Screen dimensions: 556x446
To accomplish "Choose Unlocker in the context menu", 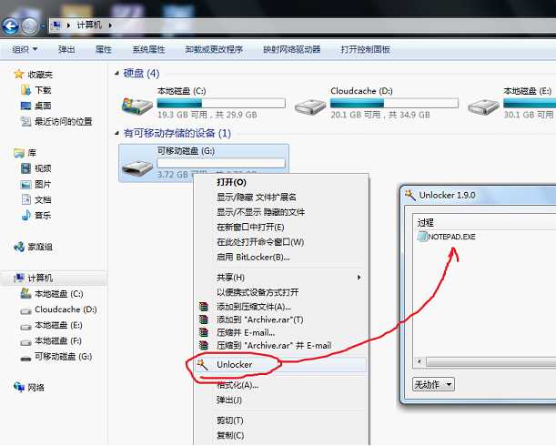I will [x=279, y=365].
